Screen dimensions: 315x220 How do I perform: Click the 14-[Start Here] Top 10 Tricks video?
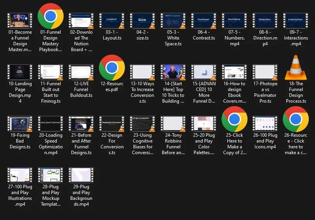pyautogui.click(x=173, y=72)
